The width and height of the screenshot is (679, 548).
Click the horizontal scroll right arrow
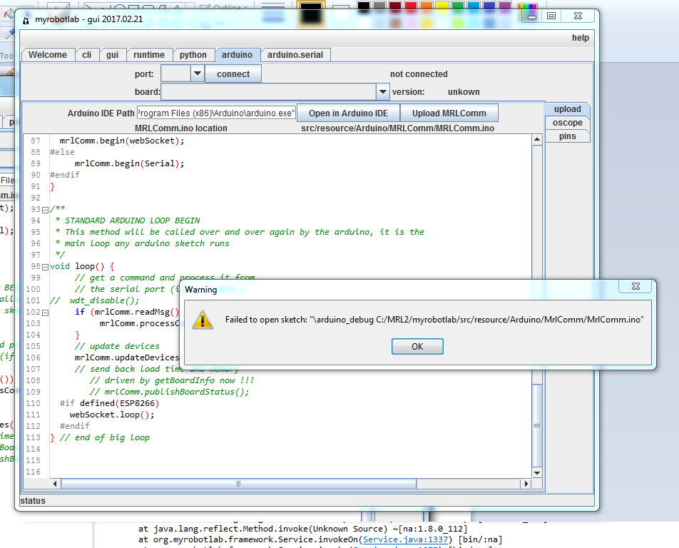[x=526, y=484]
